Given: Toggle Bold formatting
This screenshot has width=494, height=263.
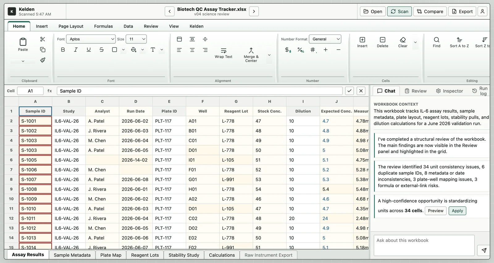Looking at the screenshot, I should point(63,50).
